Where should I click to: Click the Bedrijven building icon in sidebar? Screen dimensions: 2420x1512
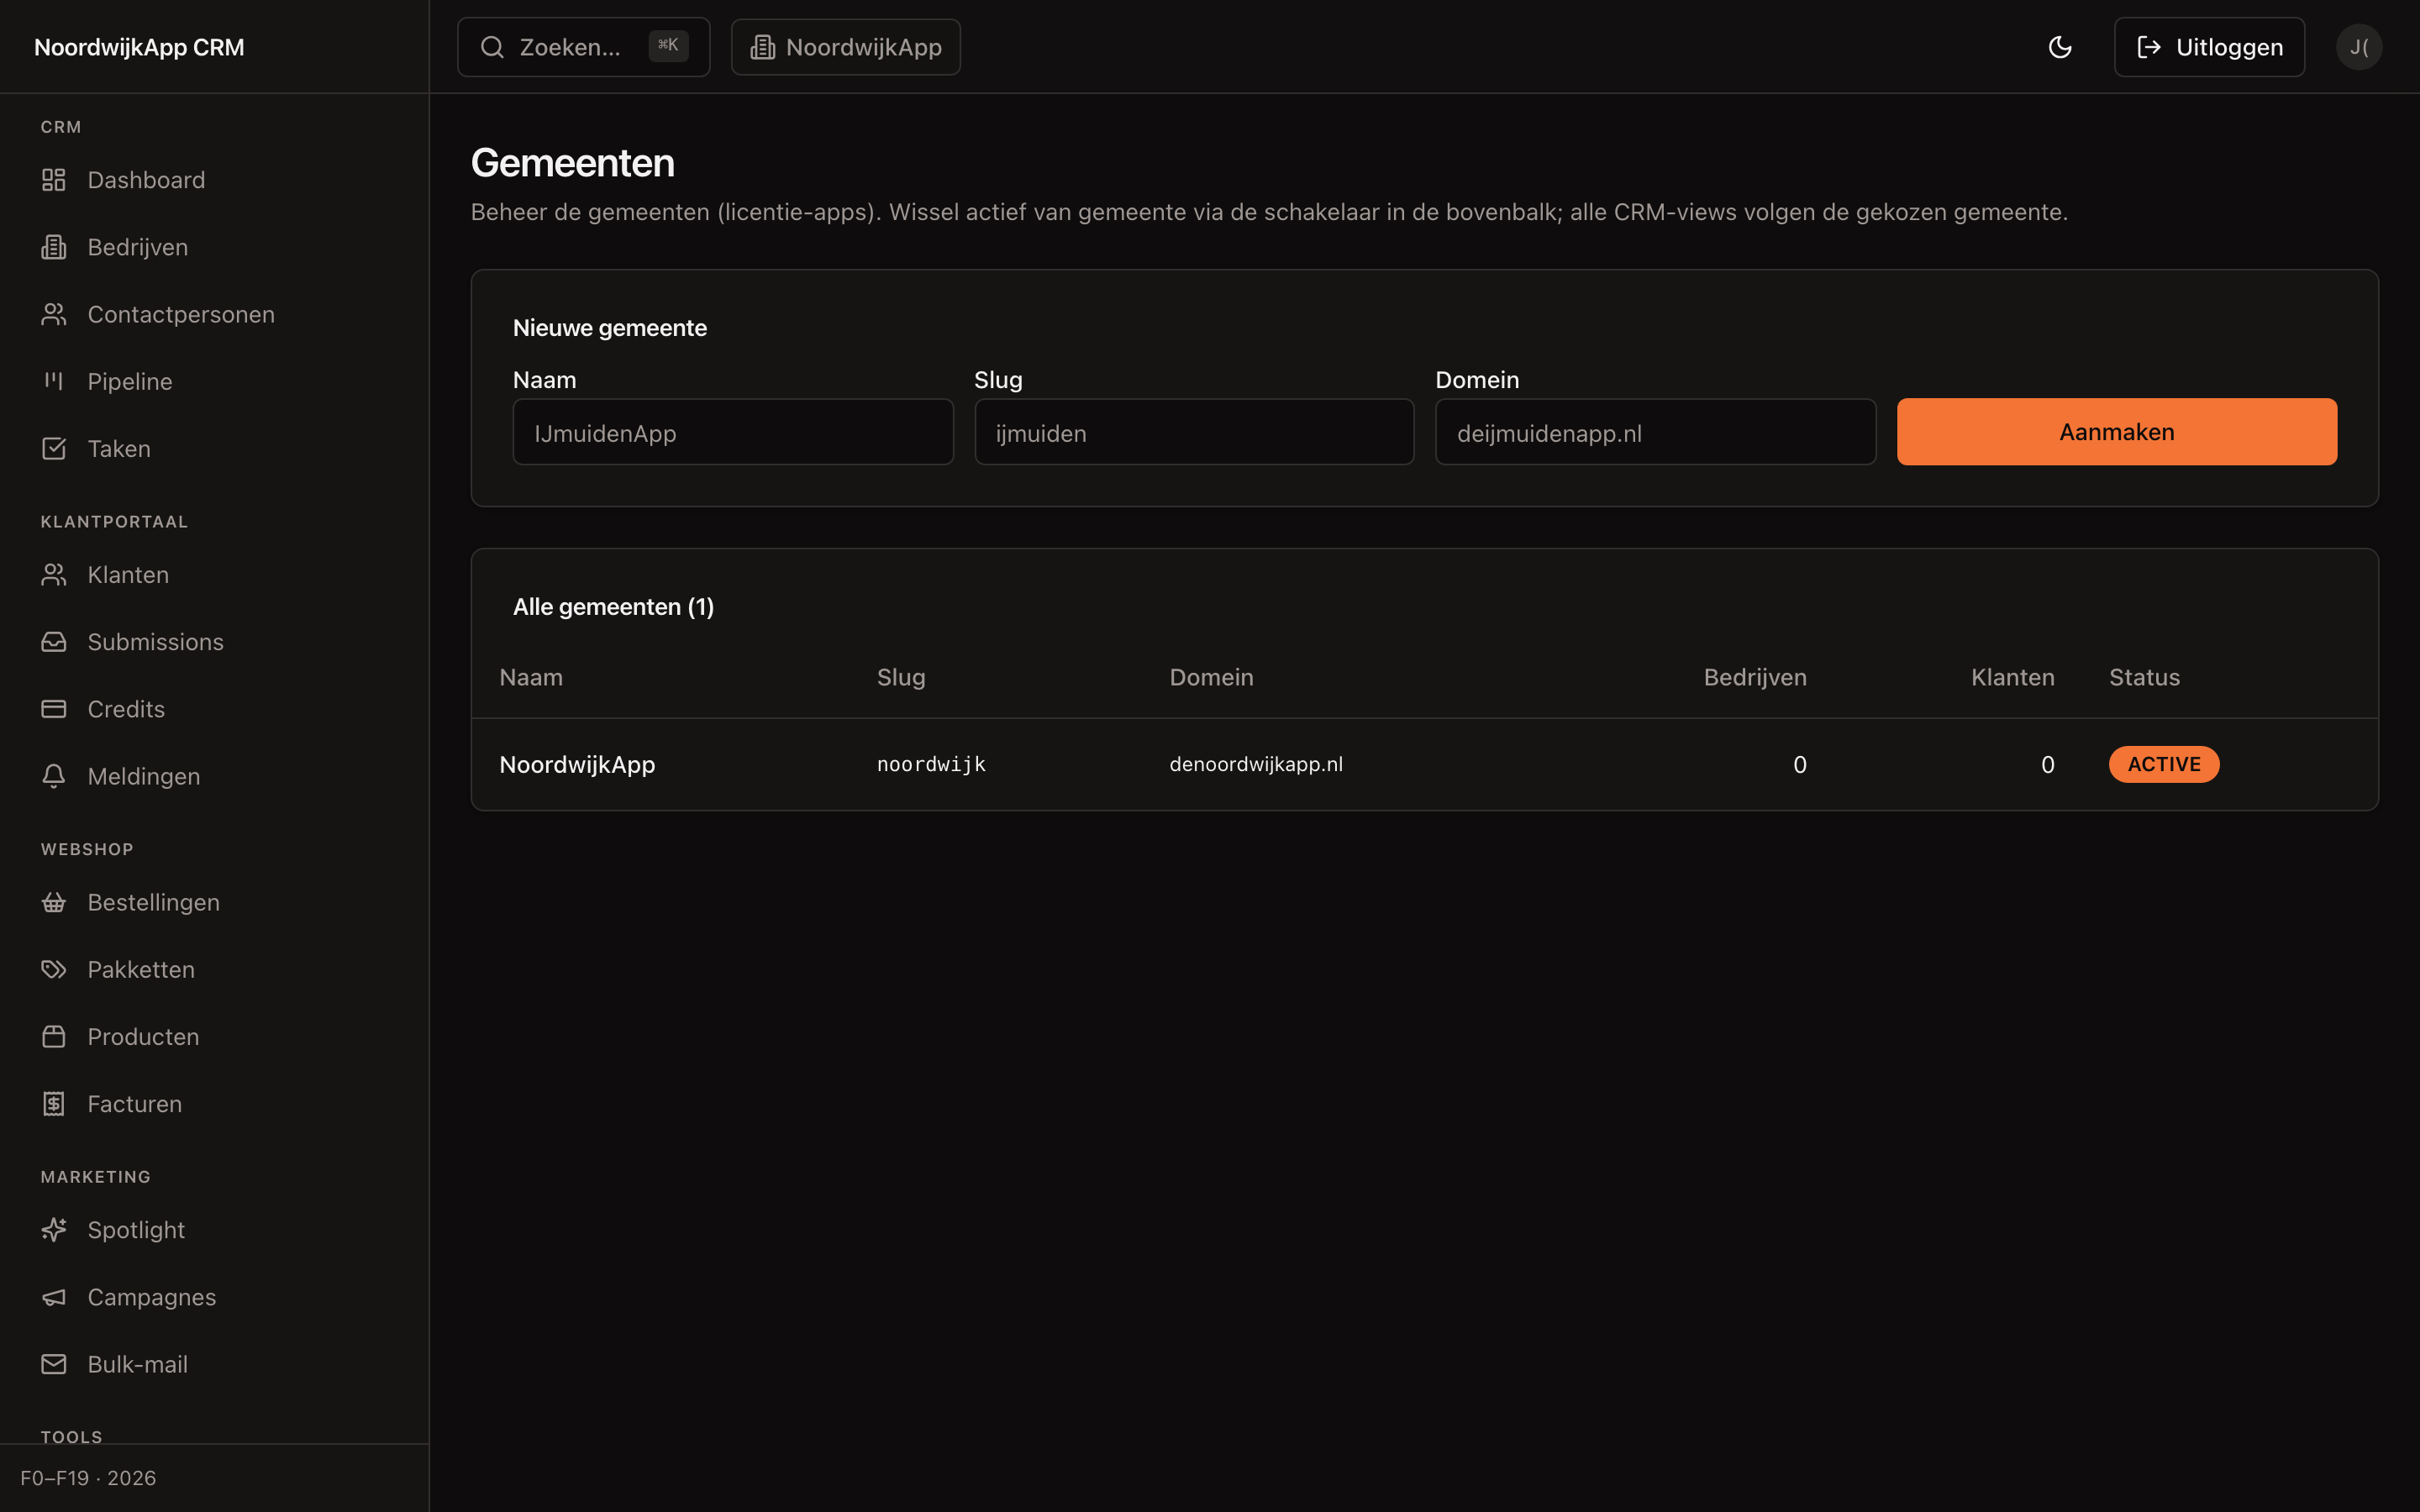[54, 247]
